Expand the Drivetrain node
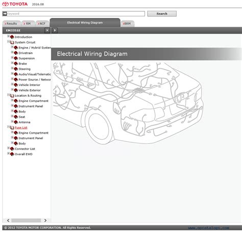 coord(12,52)
